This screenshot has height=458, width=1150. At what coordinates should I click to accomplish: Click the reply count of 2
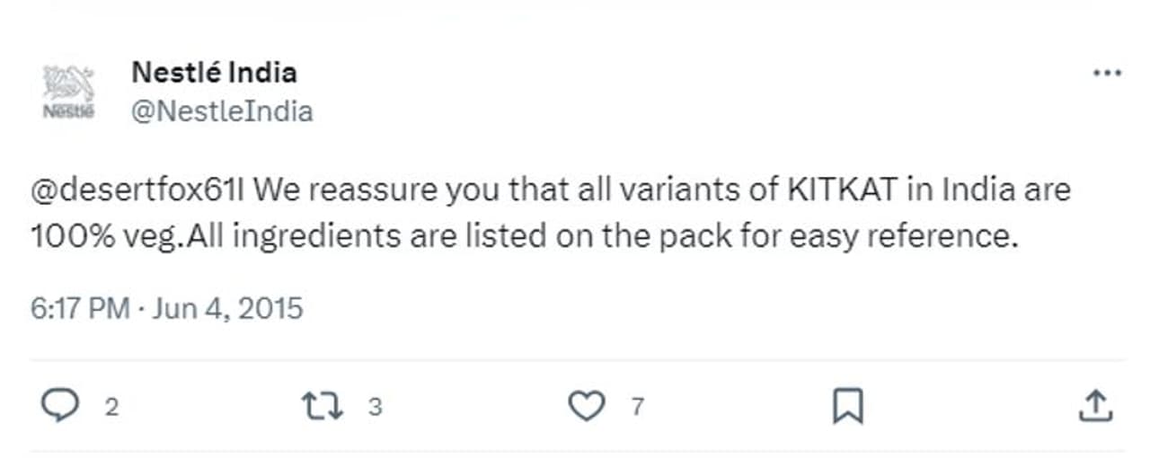pyautogui.click(x=111, y=407)
